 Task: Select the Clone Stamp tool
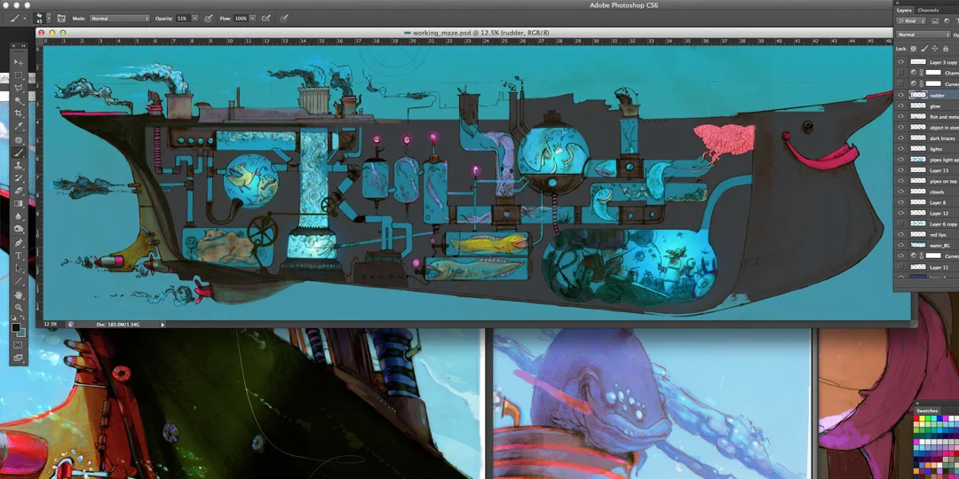[19, 166]
